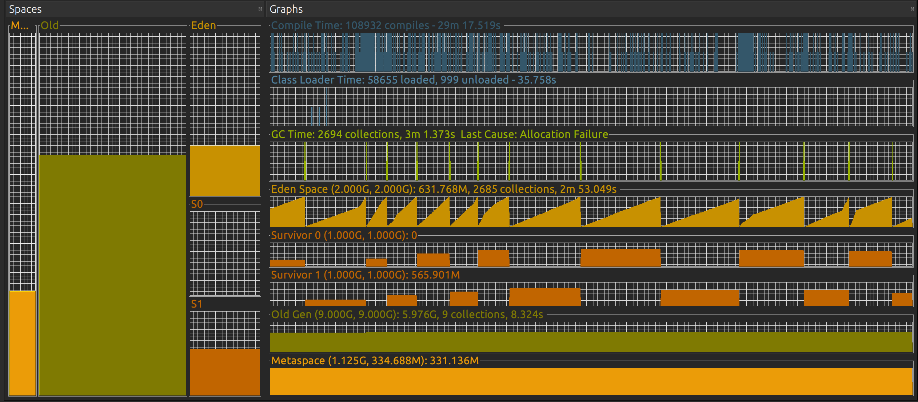Click the GC Time collections graph
The width and height of the screenshot is (918, 402).
(591, 161)
